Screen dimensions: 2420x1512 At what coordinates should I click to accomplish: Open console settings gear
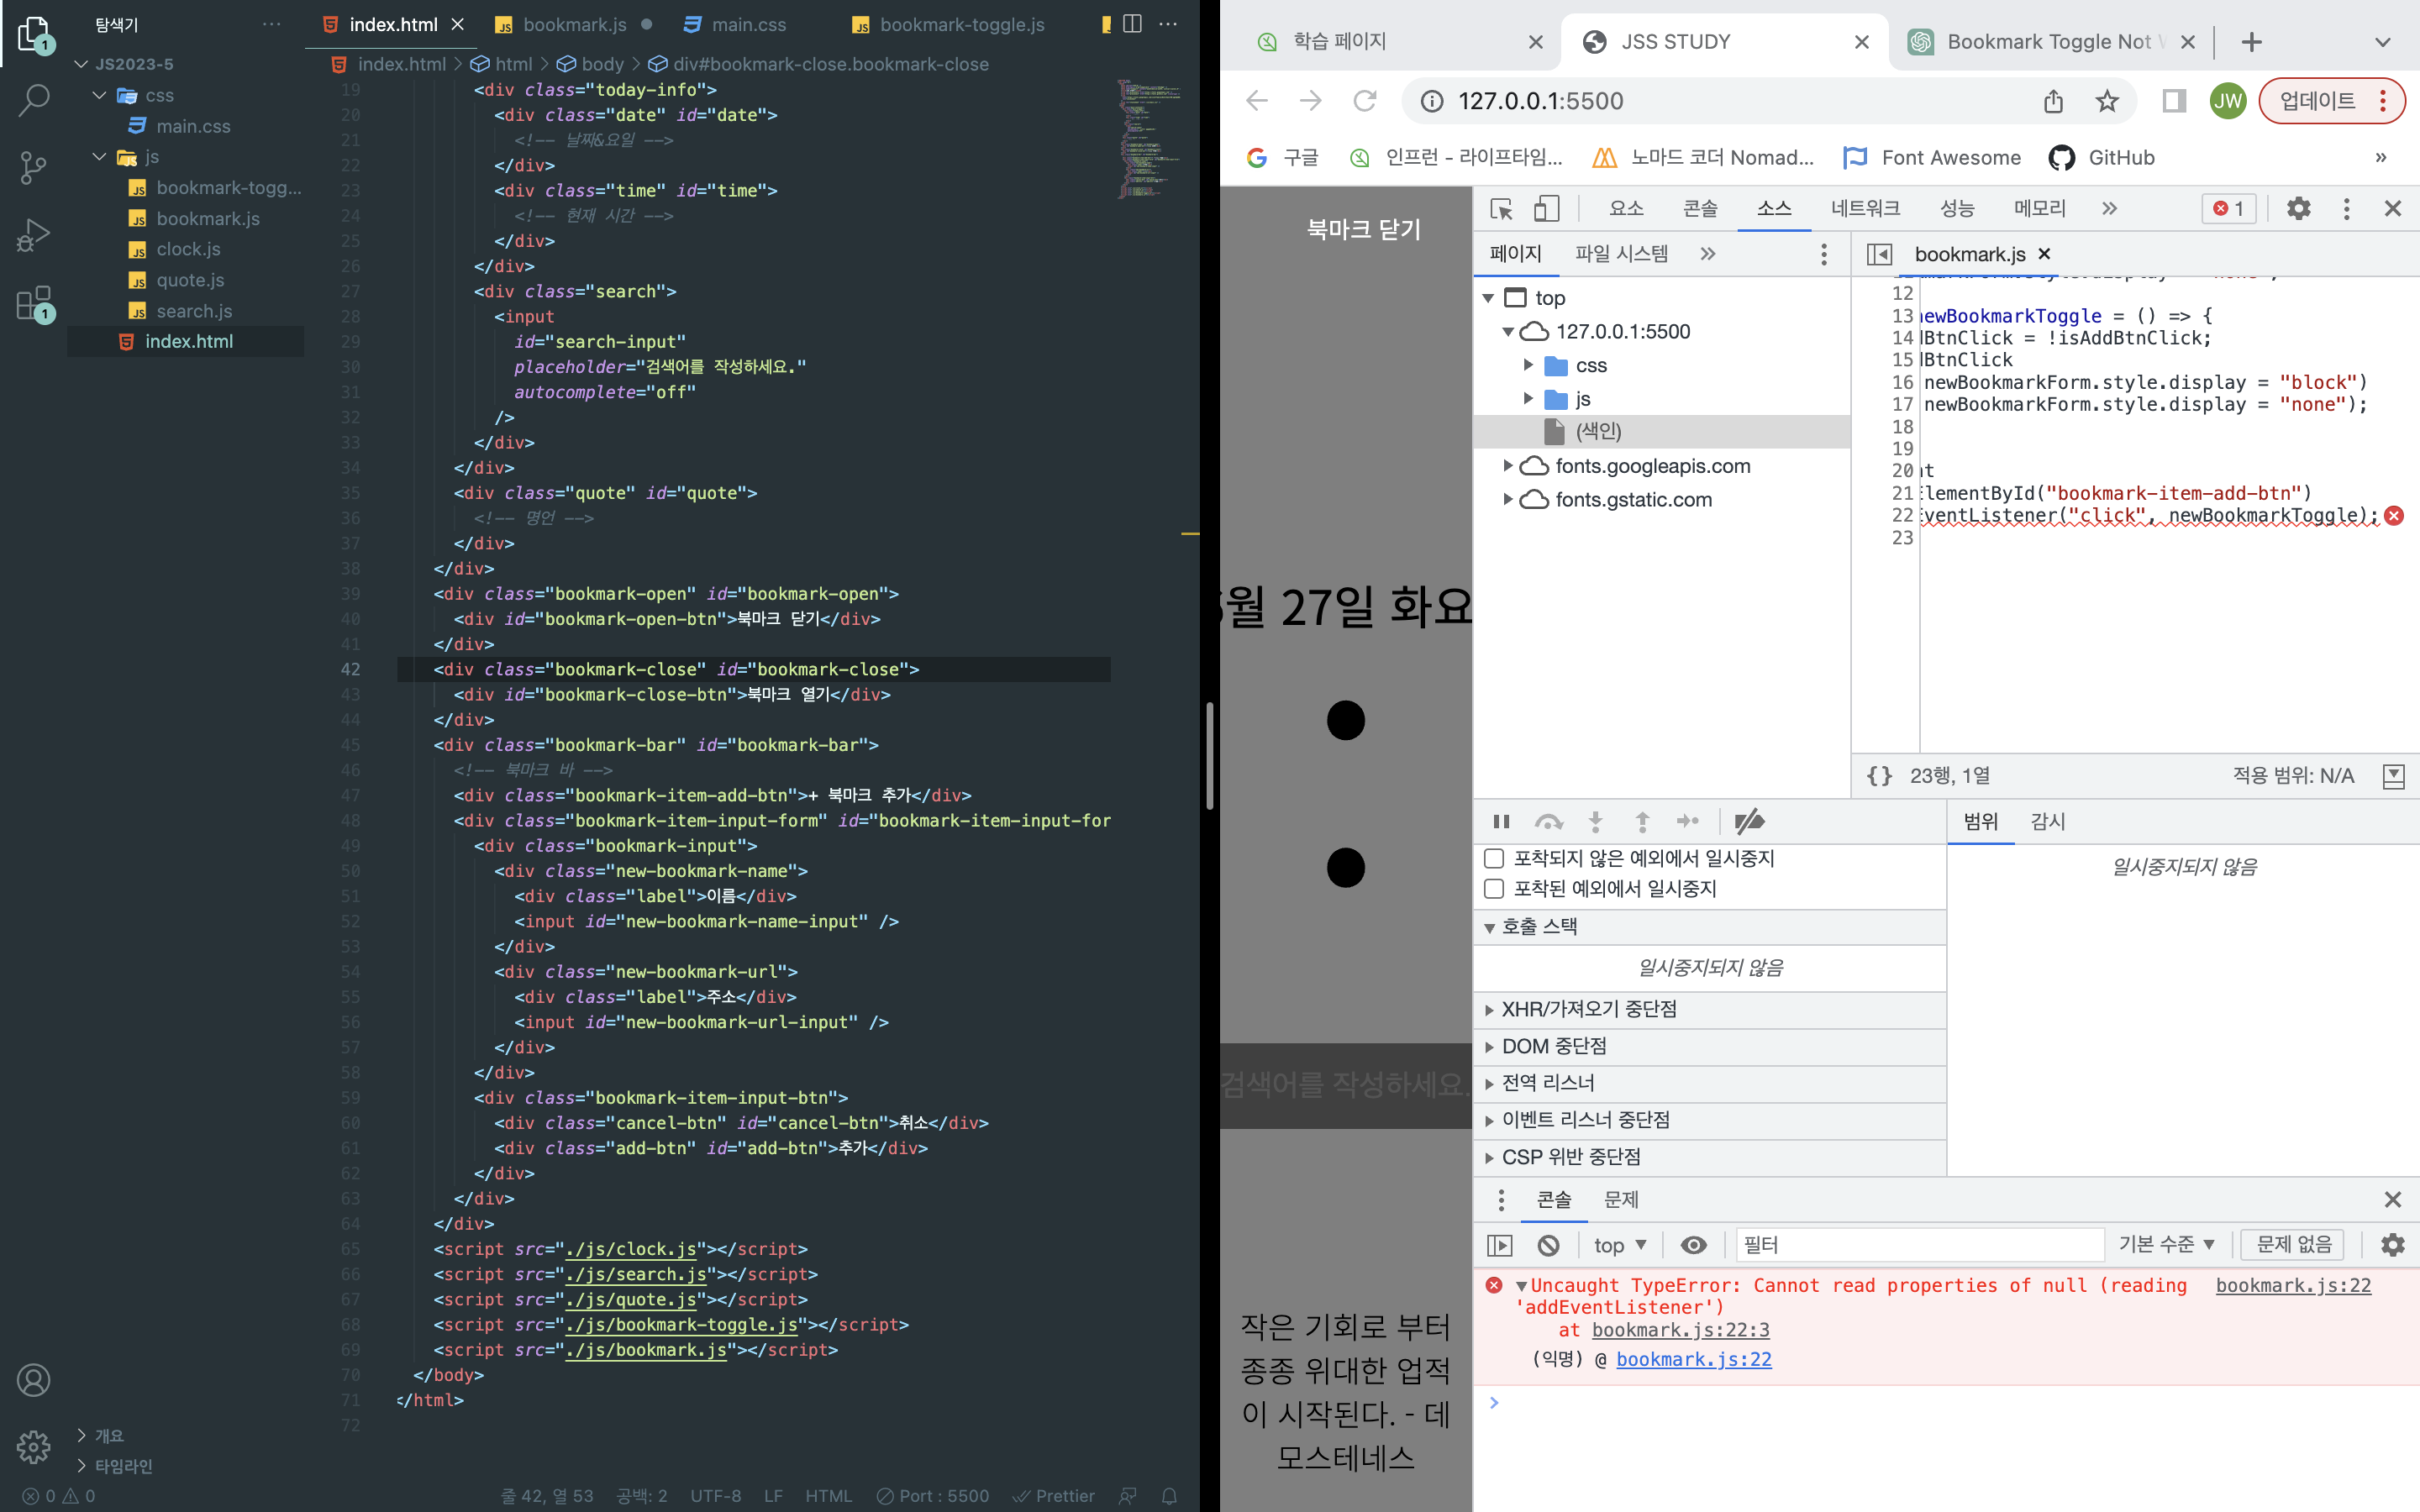(2393, 1245)
